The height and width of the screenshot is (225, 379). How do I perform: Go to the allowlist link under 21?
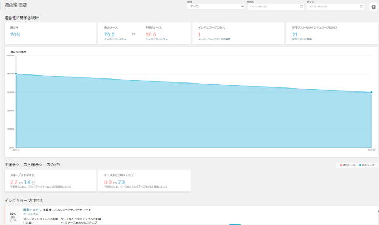pos(302,39)
